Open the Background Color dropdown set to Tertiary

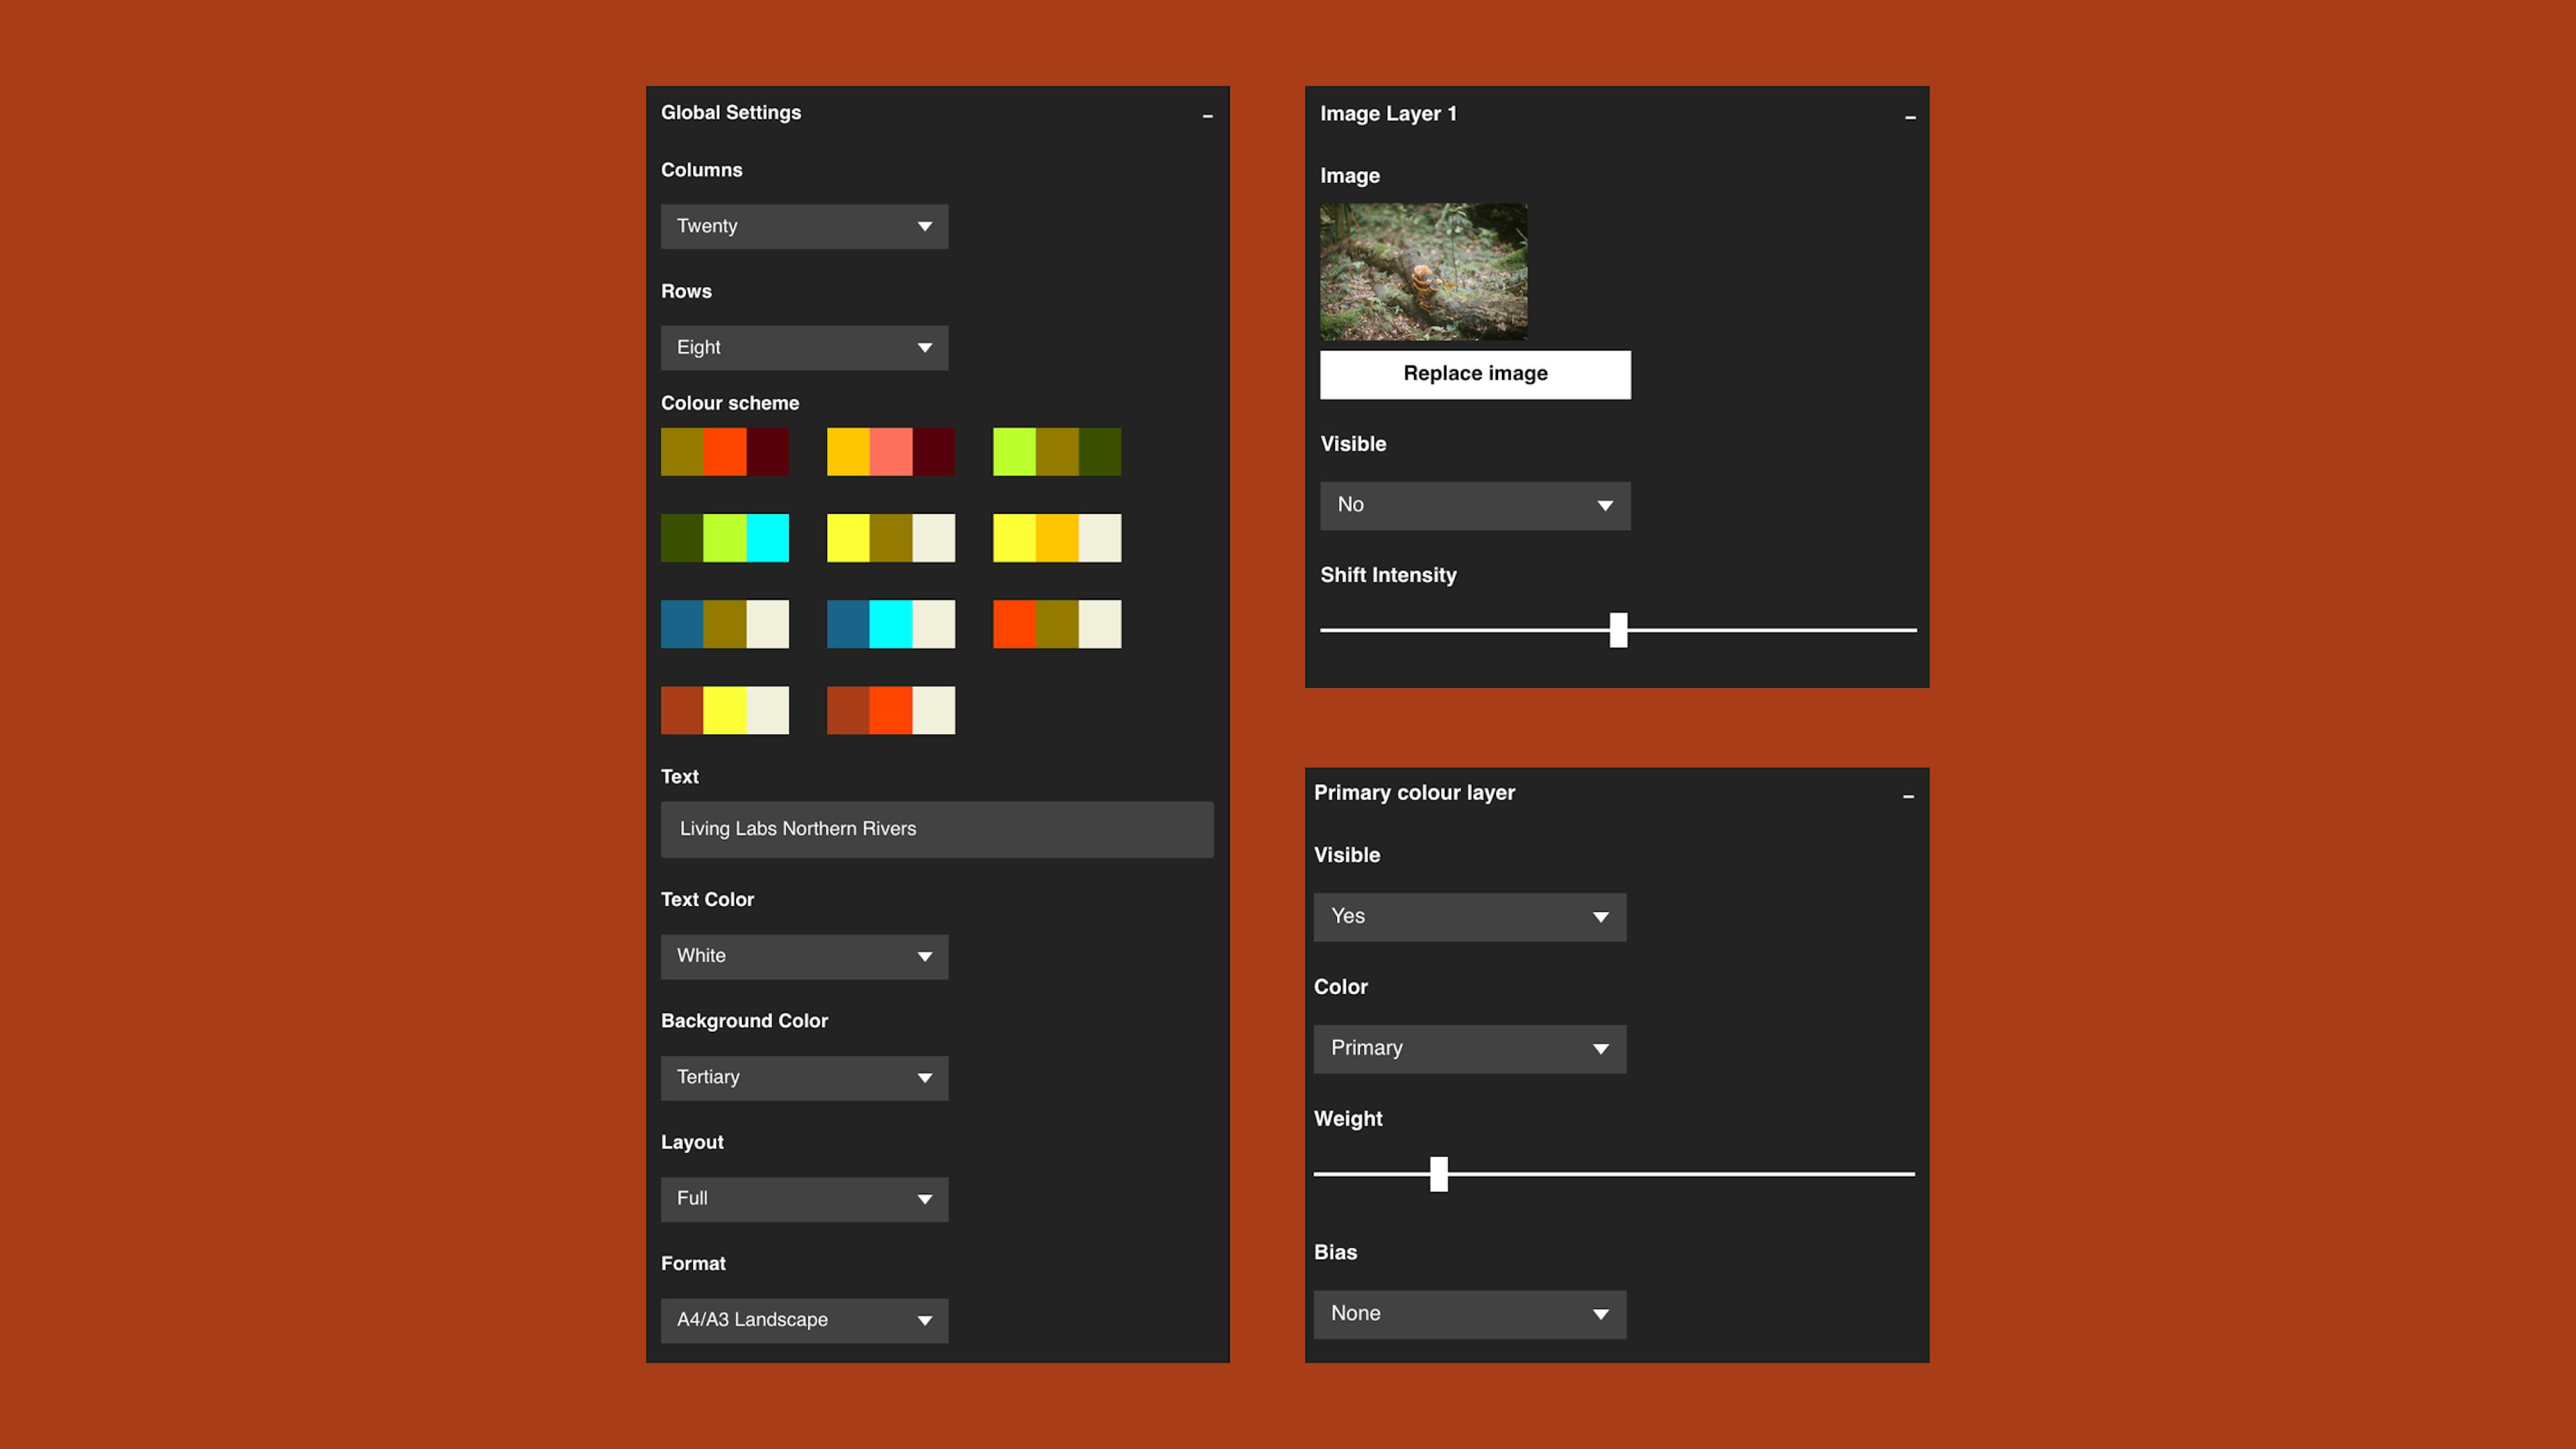click(x=804, y=1077)
